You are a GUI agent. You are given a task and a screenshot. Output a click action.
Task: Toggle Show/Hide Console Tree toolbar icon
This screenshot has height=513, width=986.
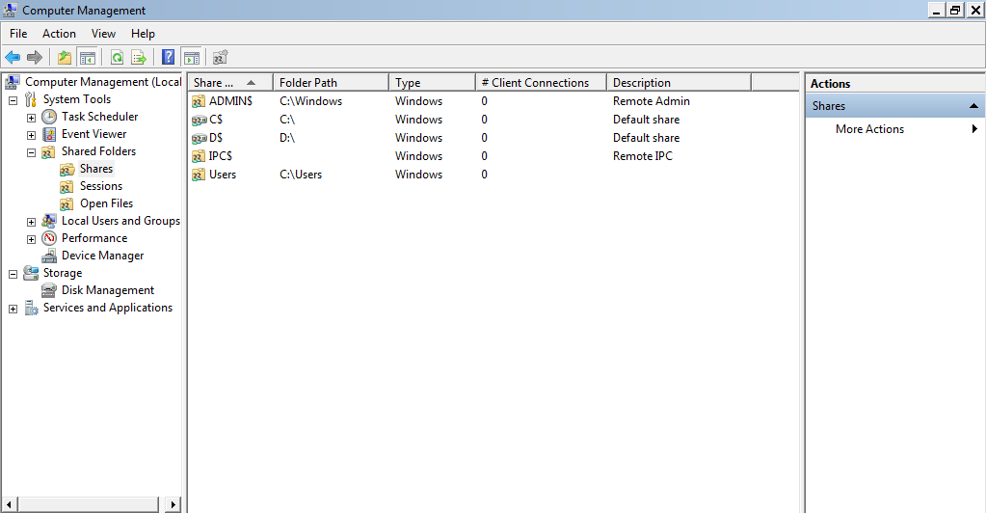click(x=88, y=58)
